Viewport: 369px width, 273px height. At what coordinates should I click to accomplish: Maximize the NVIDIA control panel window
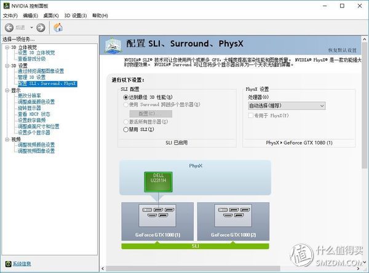pos(342,6)
